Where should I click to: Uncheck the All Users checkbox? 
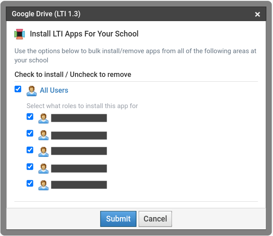[18, 89]
